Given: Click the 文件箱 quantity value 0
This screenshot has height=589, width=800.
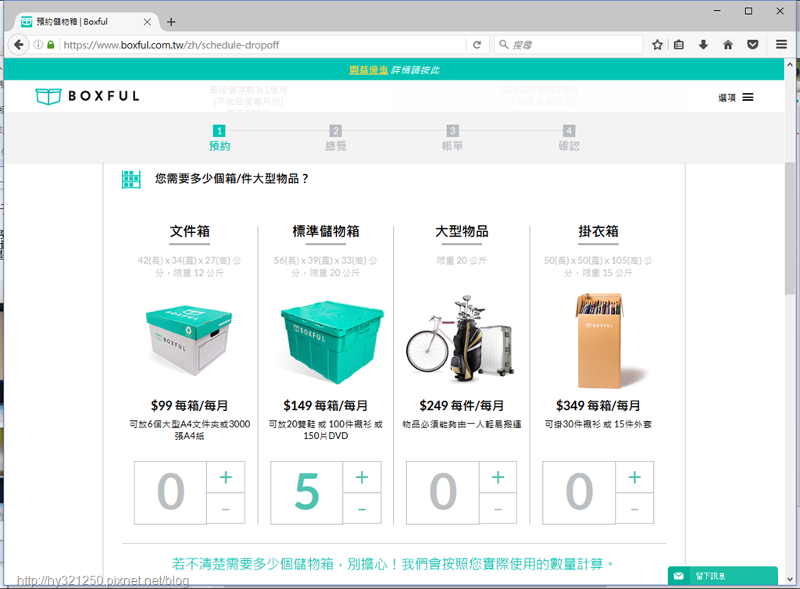Looking at the screenshot, I should [170, 492].
